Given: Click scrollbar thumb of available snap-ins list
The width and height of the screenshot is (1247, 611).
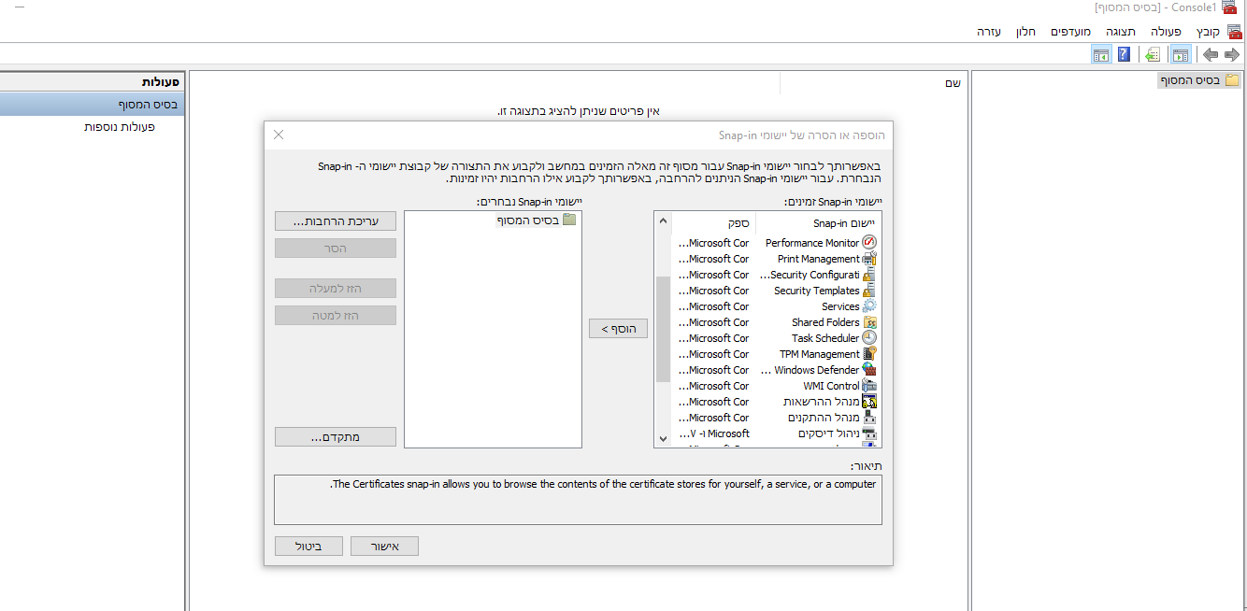Looking at the screenshot, I should point(664,329).
